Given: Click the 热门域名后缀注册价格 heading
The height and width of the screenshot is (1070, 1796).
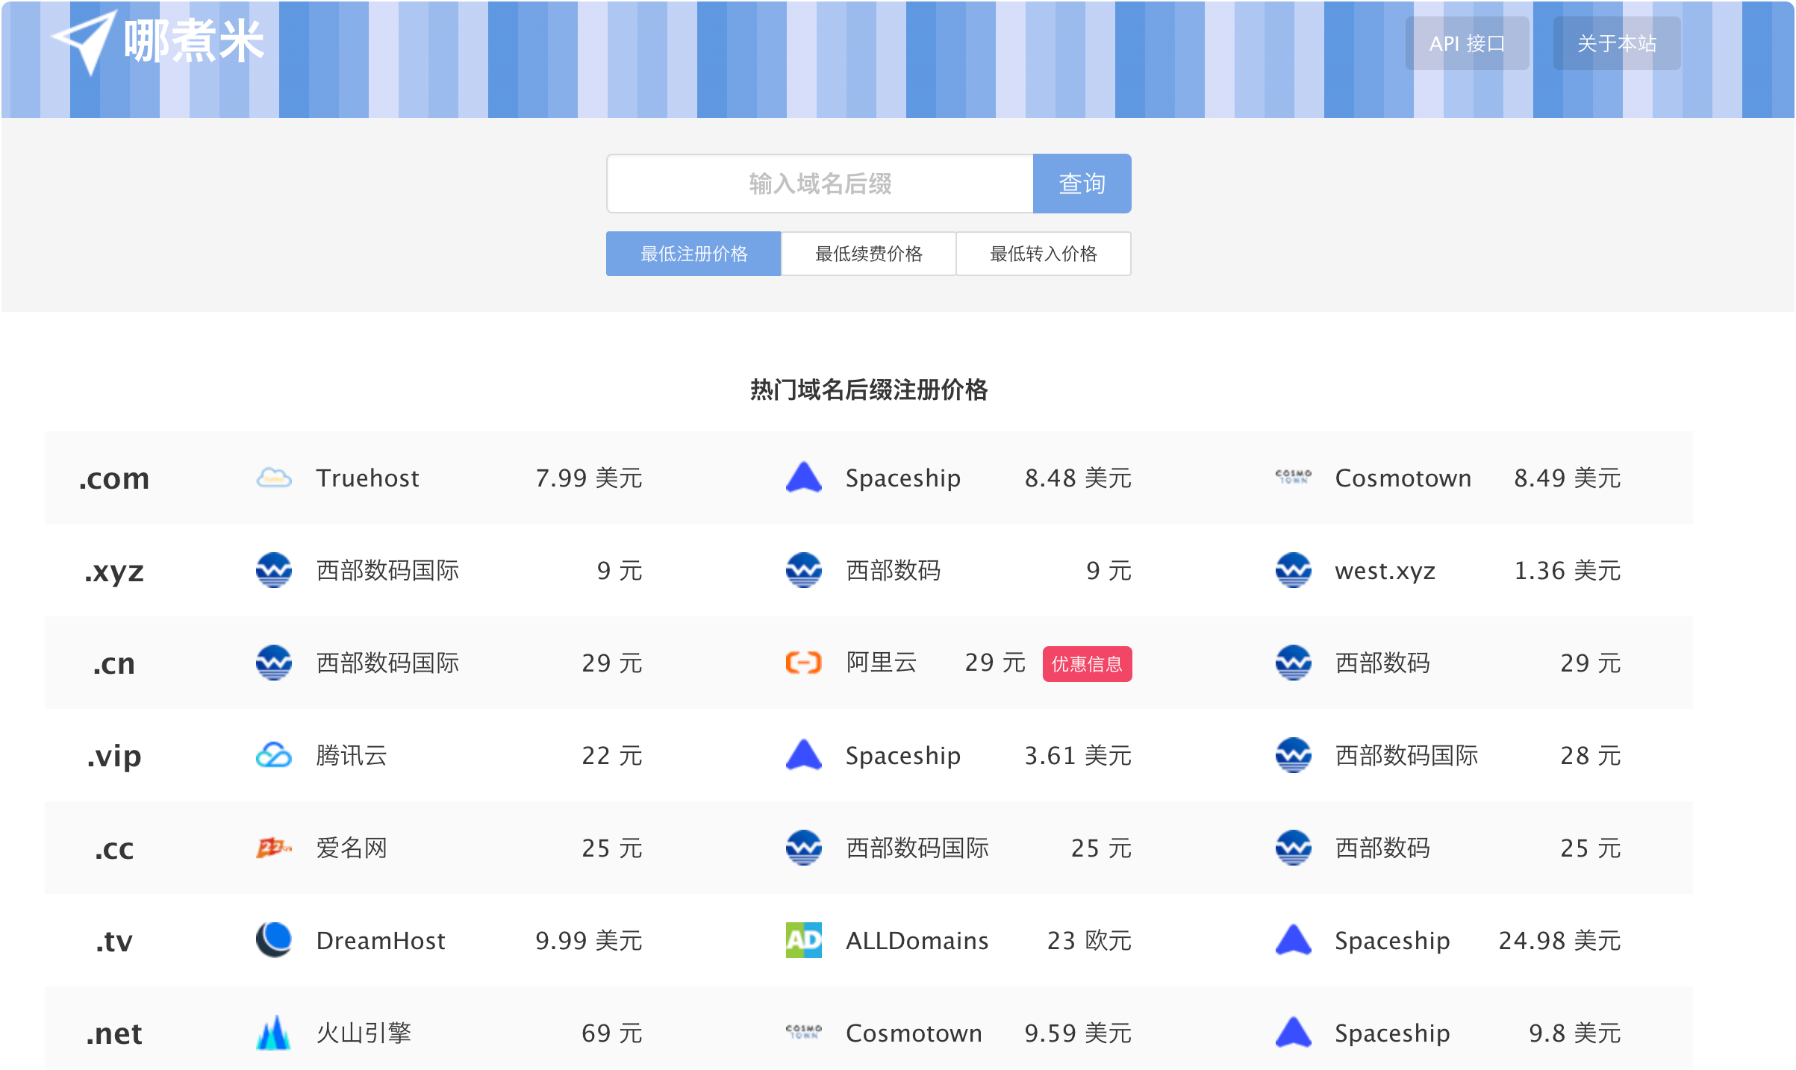Looking at the screenshot, I should (x=869, y=389).
